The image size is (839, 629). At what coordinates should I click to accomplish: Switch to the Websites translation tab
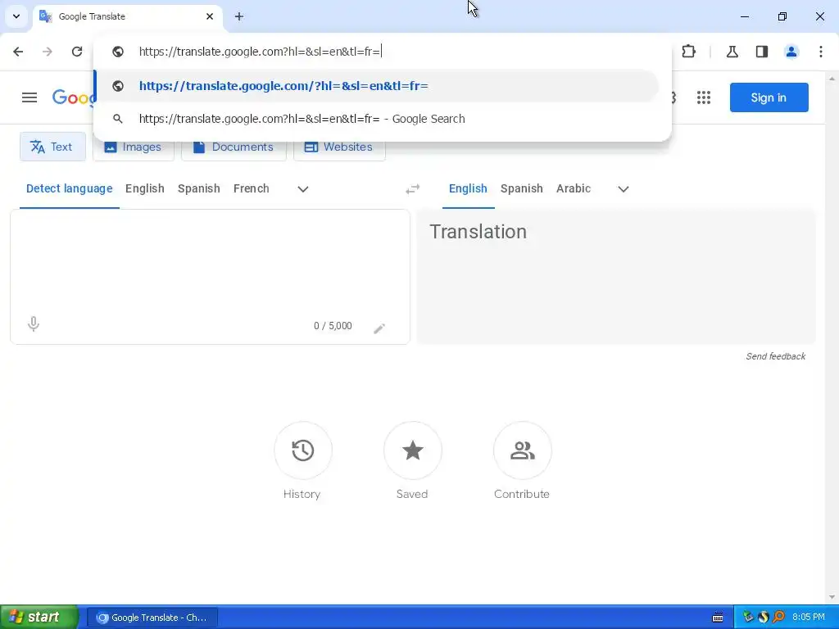(x=339, y=147)
